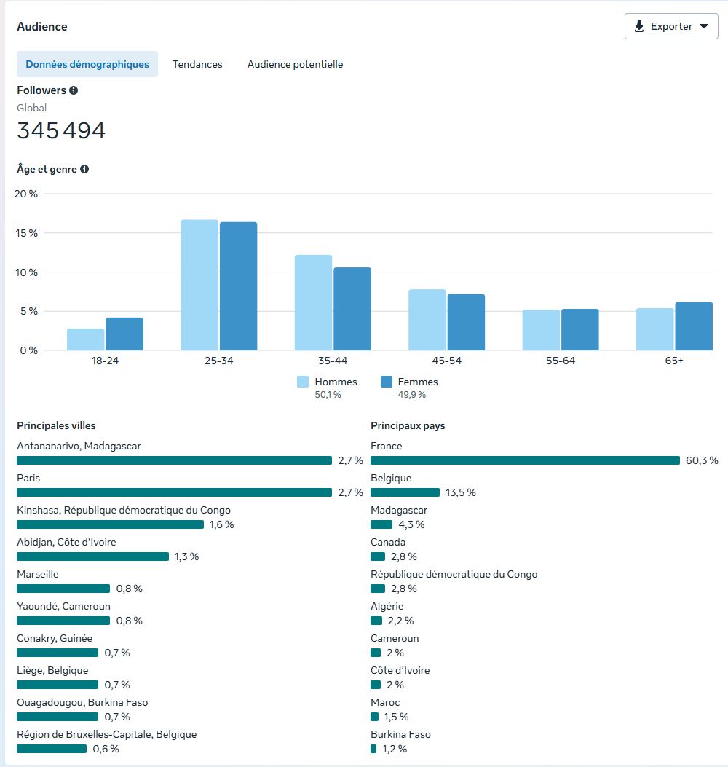The height and width of the screenshot is (767, 728).
Task: Click the Femmes legend color swatch
Action: coord(387,382)
